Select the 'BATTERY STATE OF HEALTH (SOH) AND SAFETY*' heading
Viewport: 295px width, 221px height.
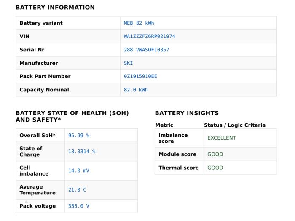click(x=72, y=116)
